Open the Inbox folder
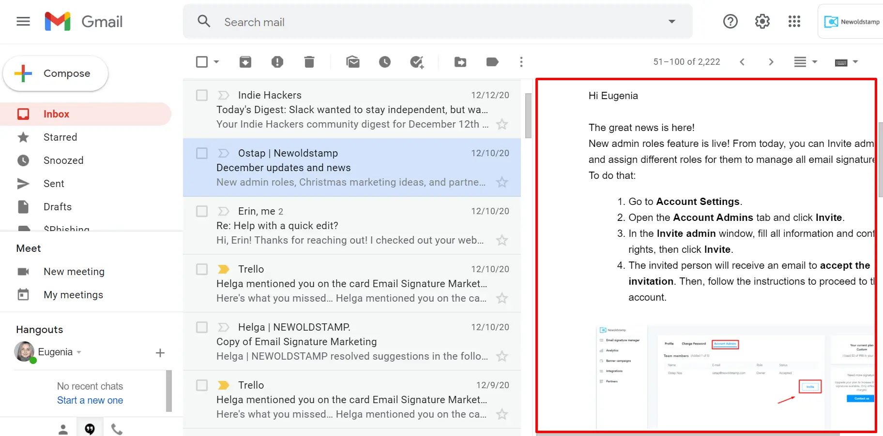 [x=86, y=114]
